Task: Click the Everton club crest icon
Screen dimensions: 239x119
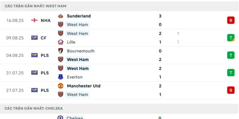Action: pos(61,77)
